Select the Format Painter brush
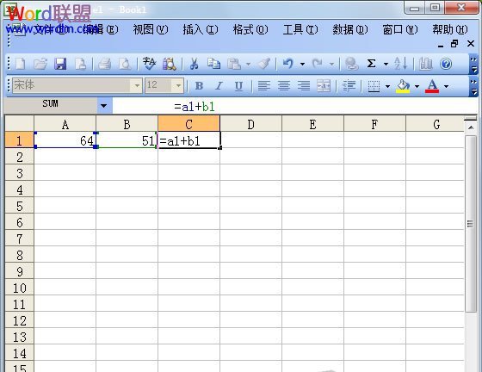The width and height of the screenshot is (482, 372). coord(264,64)
